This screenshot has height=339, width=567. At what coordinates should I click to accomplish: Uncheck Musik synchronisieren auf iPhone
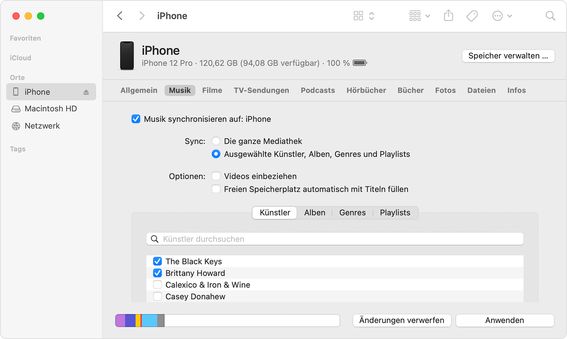pyautogui.click(x=136, y=119)
